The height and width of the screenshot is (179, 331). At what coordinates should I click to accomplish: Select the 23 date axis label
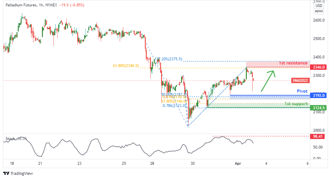pyautogui.click(x=79, y=163)
